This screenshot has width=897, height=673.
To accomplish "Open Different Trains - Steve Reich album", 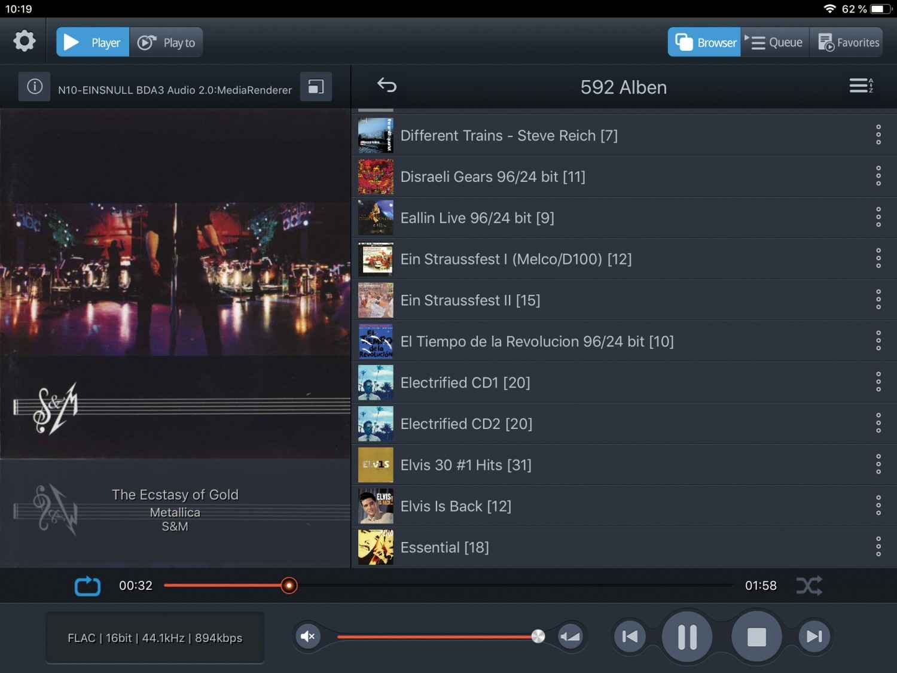I will pos(624,135).
